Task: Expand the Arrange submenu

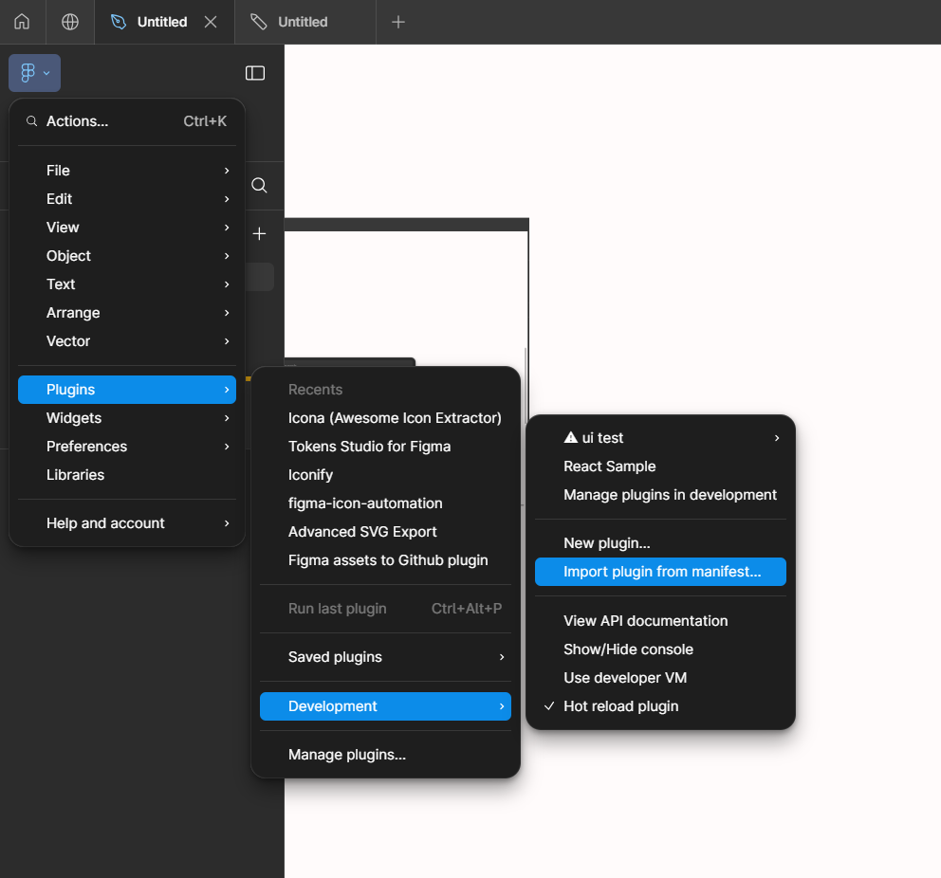Action: tap(127, 313)
